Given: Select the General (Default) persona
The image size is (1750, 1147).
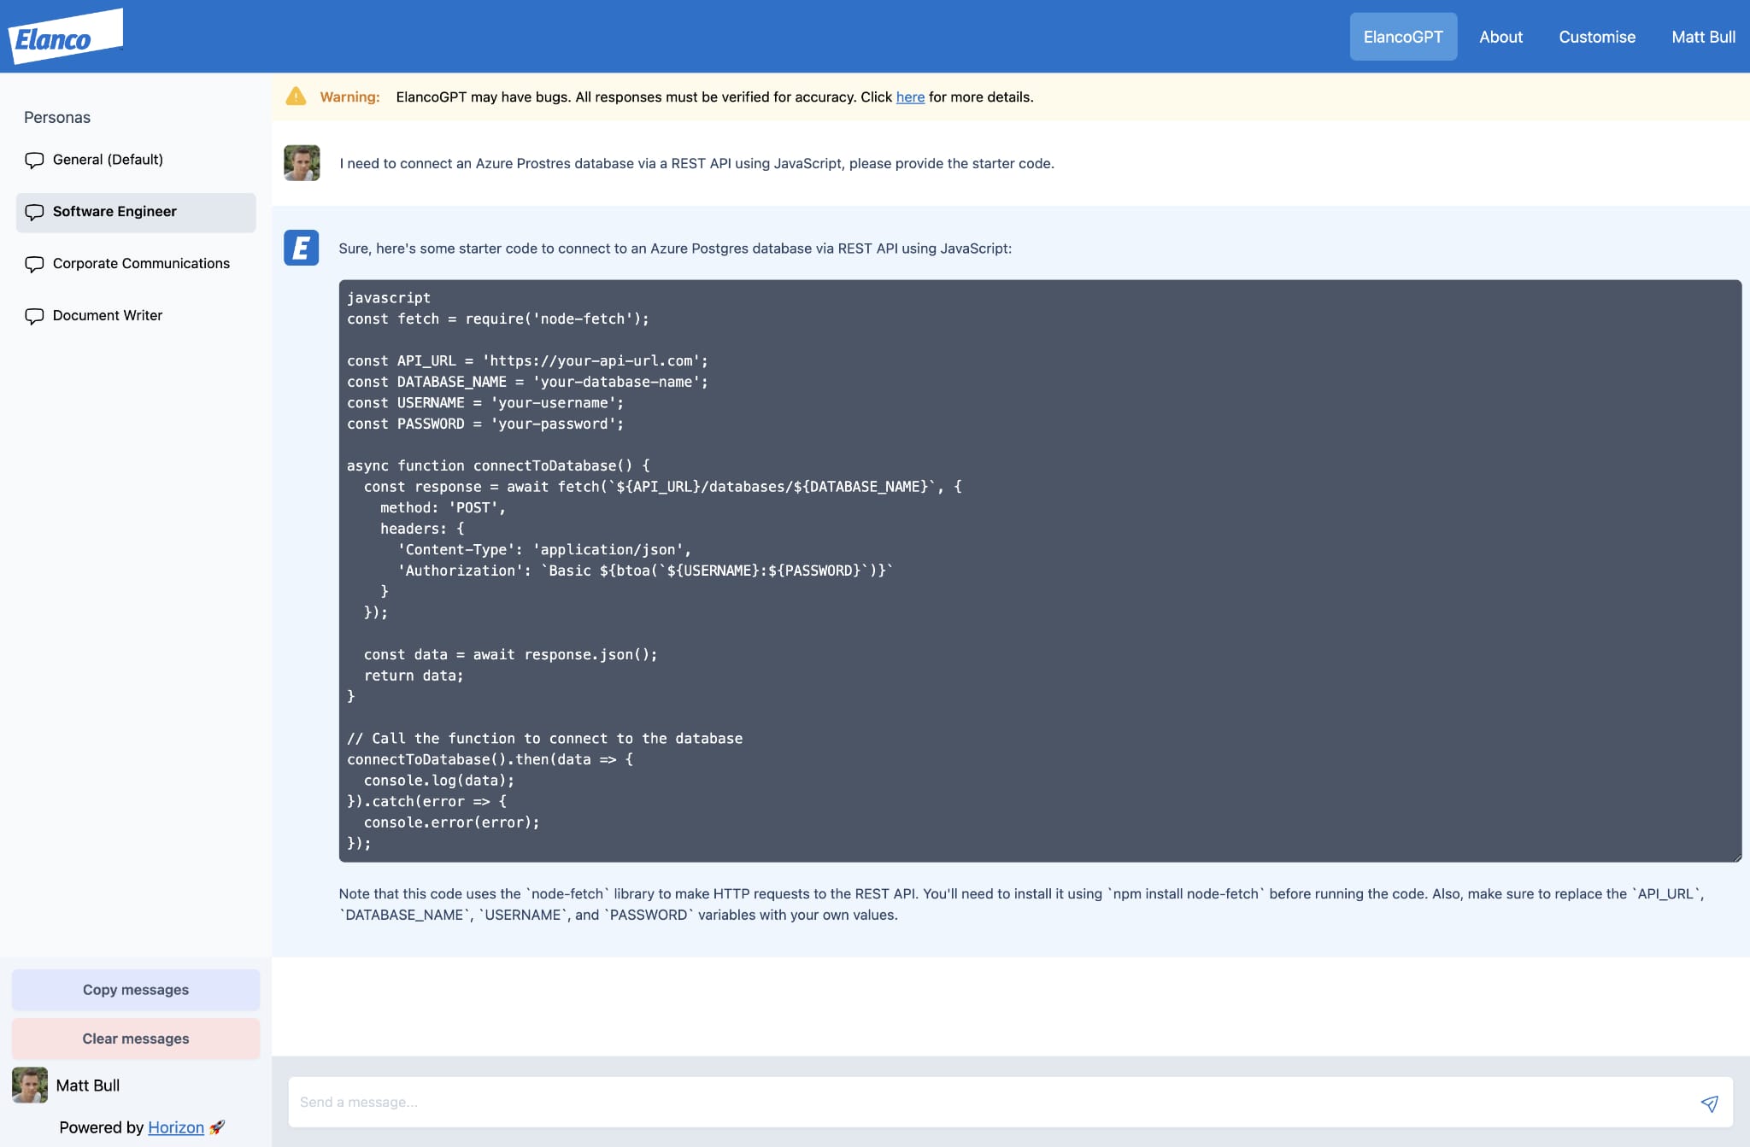Looking at the screenshot, I should [x=136, y=160].
